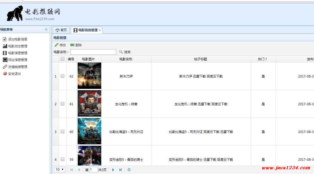The width and height of the screenshot is (314, 174).
Task: Open 电影动态管理 menu item
Action: click(18, 46)
